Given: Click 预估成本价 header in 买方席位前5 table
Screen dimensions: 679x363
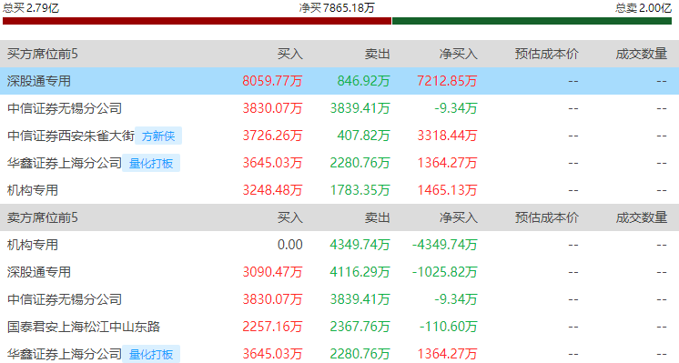Looking at the screenshot, I should tap(546, 54).
